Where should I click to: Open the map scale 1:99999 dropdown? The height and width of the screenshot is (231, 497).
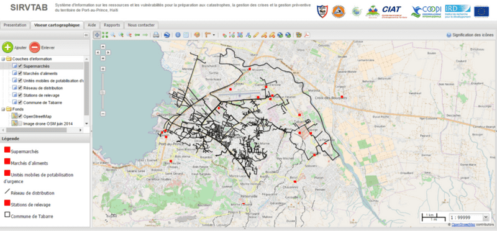[486, 217]
